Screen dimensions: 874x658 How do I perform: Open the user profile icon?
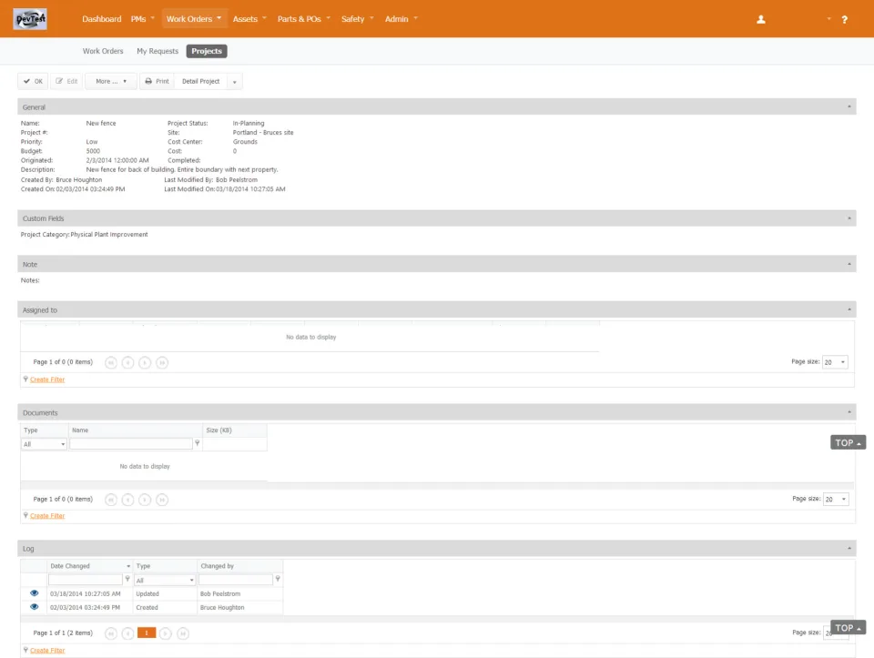click(x=761, y=19)
